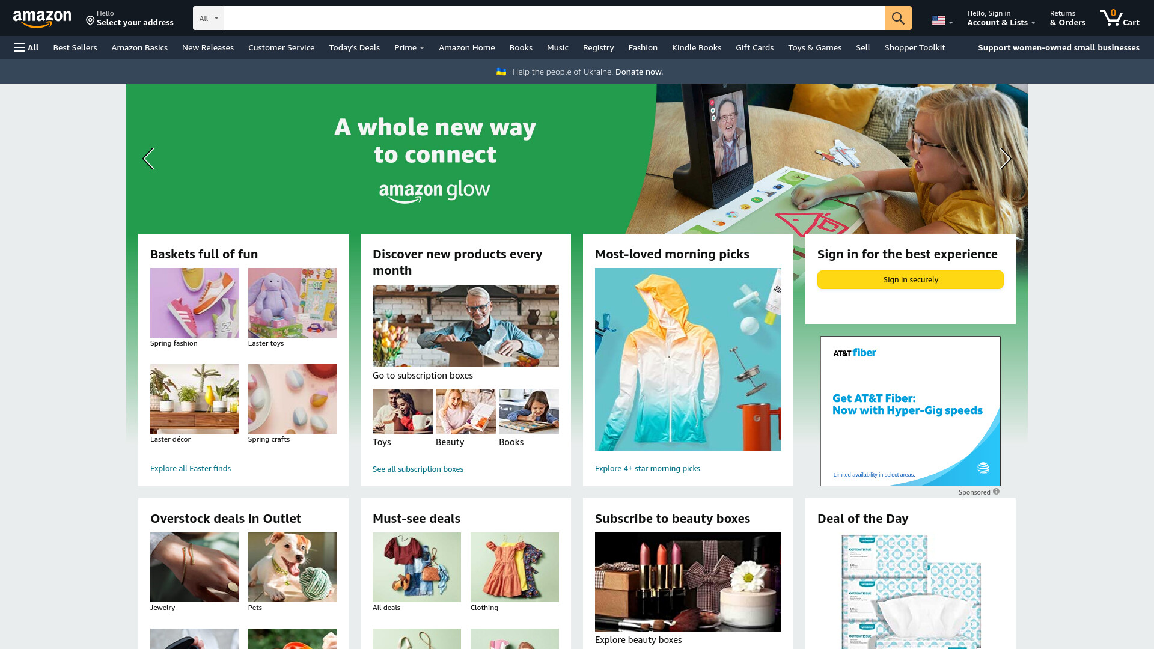Open the cart icon
Image resolution: width=1154 pixels, height=649 pixels.
coord(1119,18)
